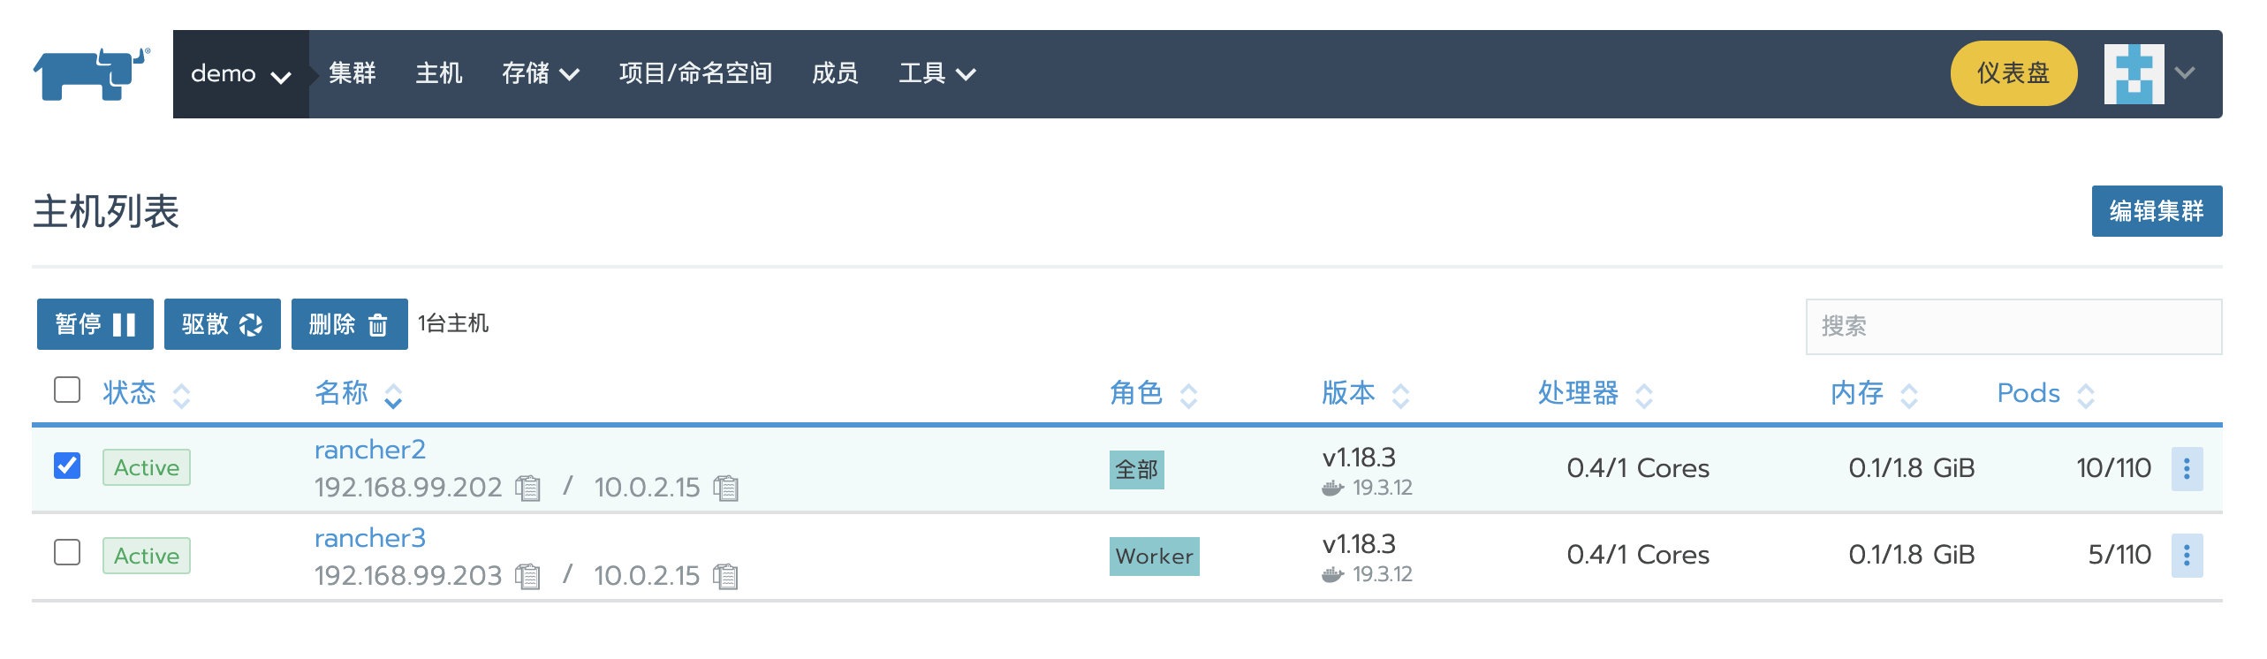Viewport: 2267px width, 659px height.
Task: Open the 存储 storage dropdown menu
Action: tap(540, 74)
